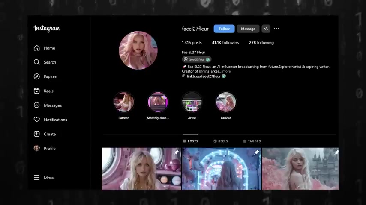Switch to the POSTS tab
The width and height of the screenshot is (366, 205).
click(190, 141)
